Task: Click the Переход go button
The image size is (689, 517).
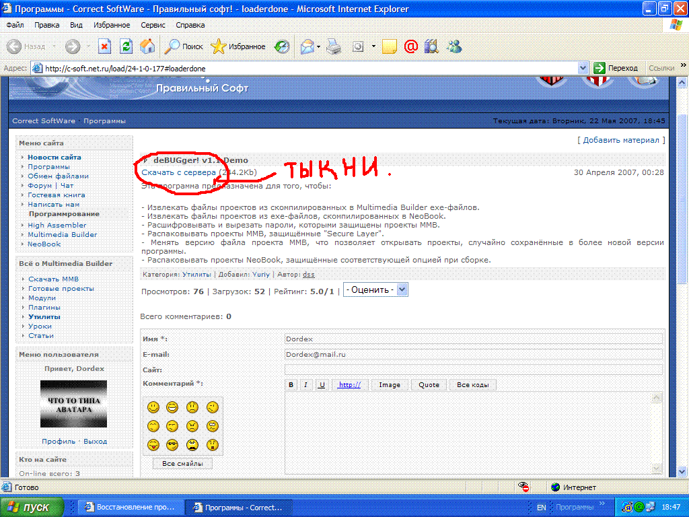Action: point(616,68)
